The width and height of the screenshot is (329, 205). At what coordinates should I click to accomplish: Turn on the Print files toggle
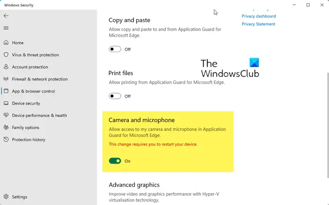point(115,96)
